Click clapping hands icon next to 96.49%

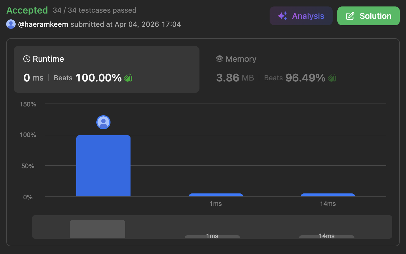(x=332, y=78)
